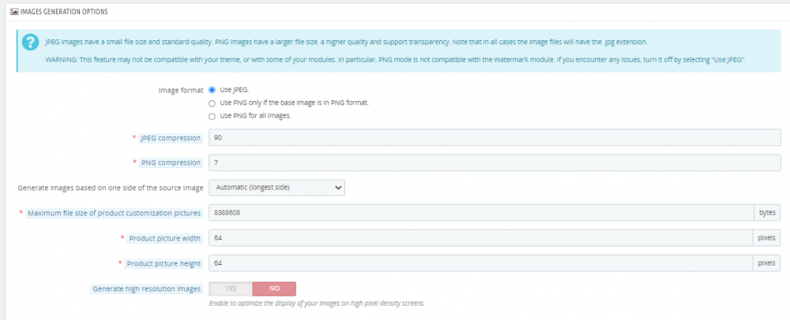Screen dimensions: 790x320
Task: Select Use PNG for all images option
Action: (x=212, y=116)
